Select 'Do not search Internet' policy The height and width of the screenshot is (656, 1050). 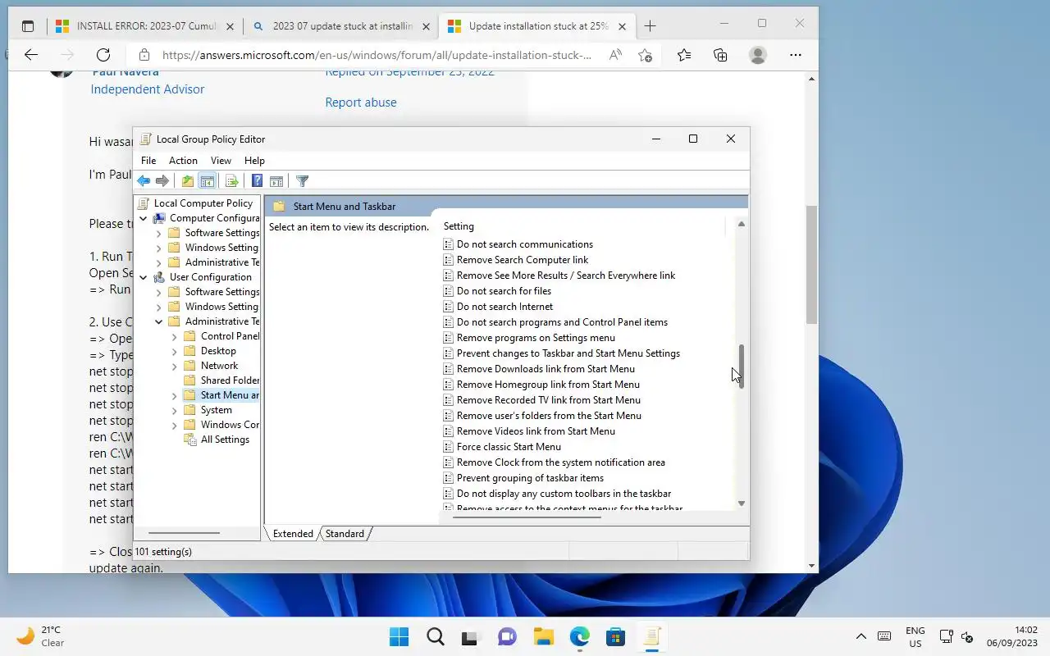(x=504, y=307)
